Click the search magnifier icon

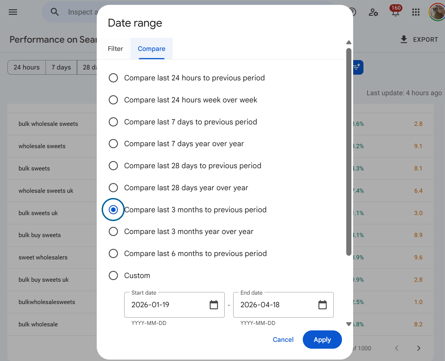point(54,12)
